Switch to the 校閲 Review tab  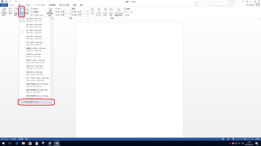click(x=75, y=5)
